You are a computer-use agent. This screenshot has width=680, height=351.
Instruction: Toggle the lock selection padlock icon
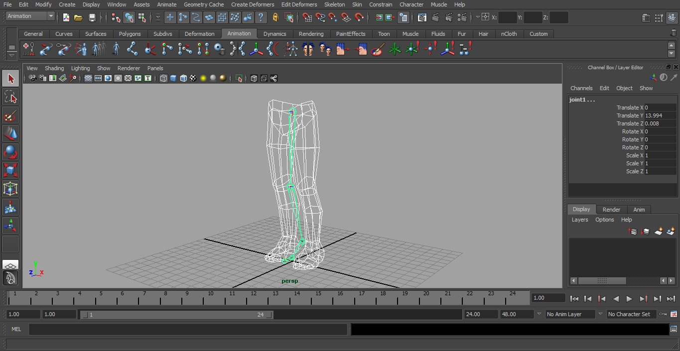tap(275, 17)
